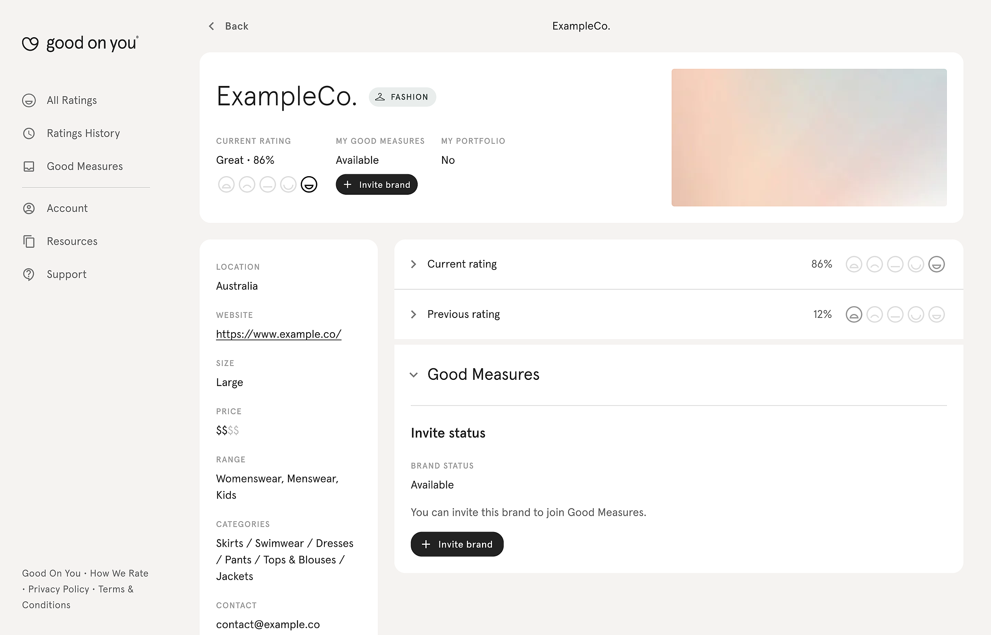The height and width of the screenshot is (635, 991).
Task: Click the Good On You heart logo
Action: (x=30, y=43)
